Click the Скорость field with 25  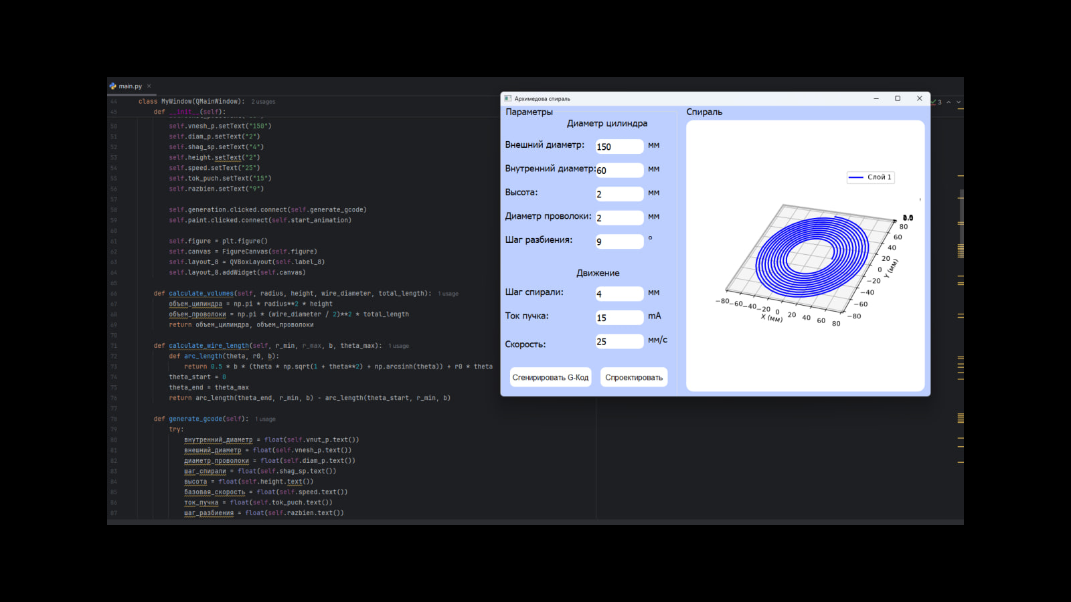pyautogui.click(x=619, y=341)
